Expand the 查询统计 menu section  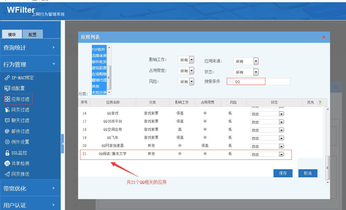[x=30, y=47]
